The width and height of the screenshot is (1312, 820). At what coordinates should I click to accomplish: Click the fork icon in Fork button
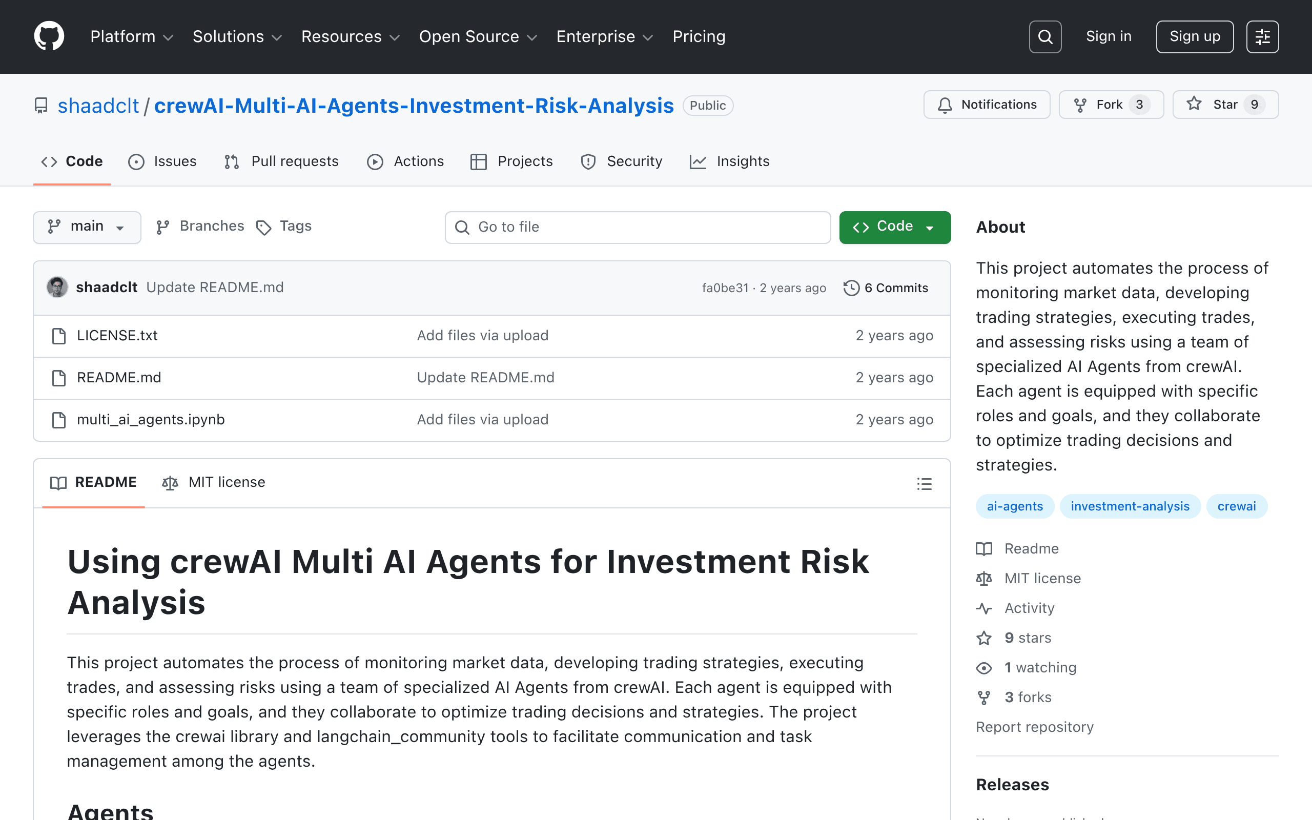click(1080, 105)
